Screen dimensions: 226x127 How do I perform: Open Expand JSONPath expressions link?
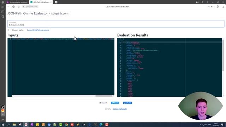click(x=38, y=30)
